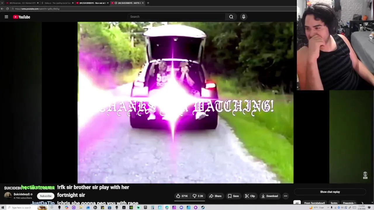This screenshot has width=374, height=210.
Task: Save the video to a playlist
Action: [233, 196]
